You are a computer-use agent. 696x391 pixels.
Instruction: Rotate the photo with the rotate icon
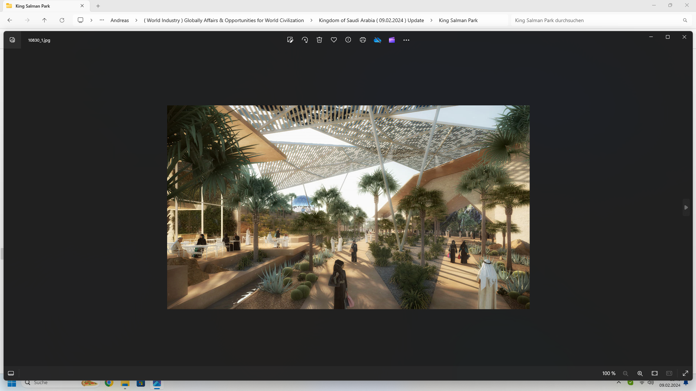305,40
